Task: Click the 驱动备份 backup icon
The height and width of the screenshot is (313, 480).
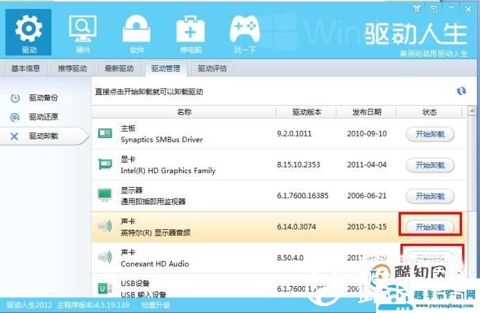Action: 15,98
